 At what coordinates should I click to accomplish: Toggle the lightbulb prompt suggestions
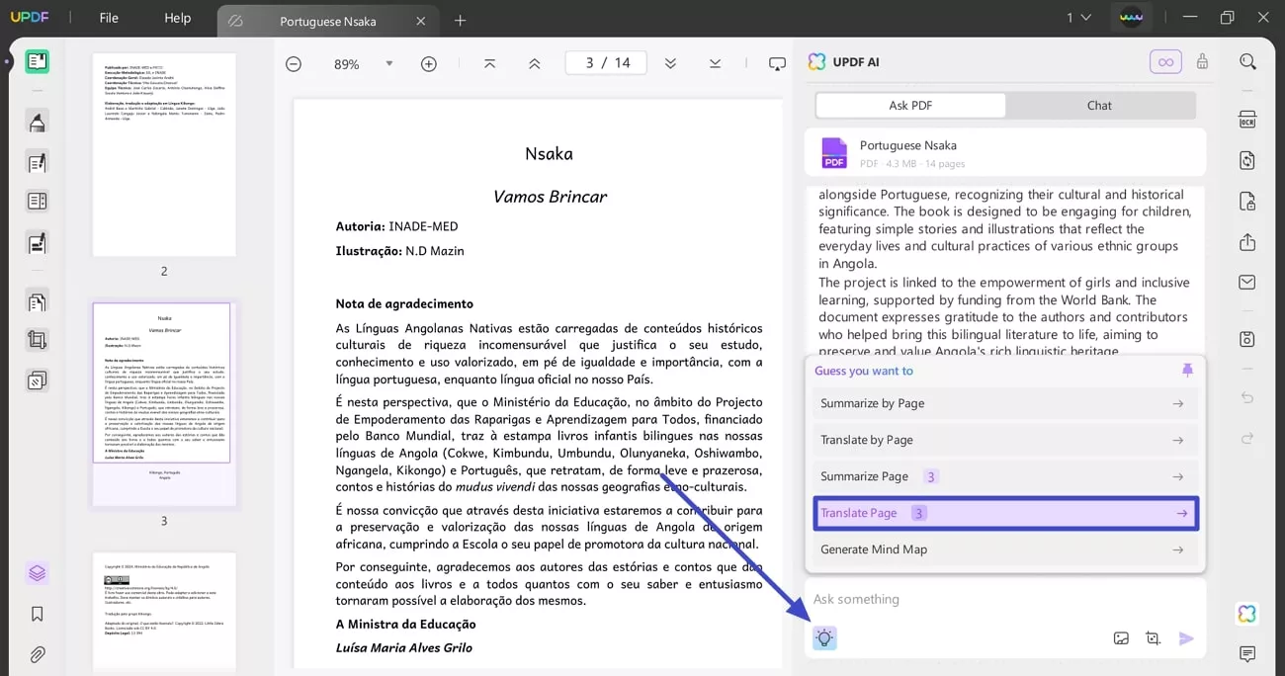(x=825, y=638)
